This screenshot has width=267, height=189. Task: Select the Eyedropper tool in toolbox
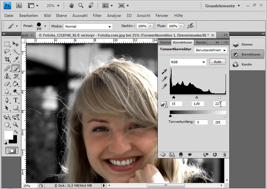pos(16,59)
